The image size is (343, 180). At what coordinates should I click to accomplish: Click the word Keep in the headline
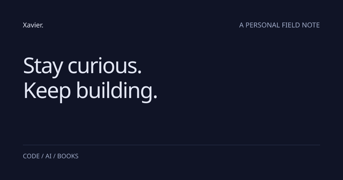(47, 91)
